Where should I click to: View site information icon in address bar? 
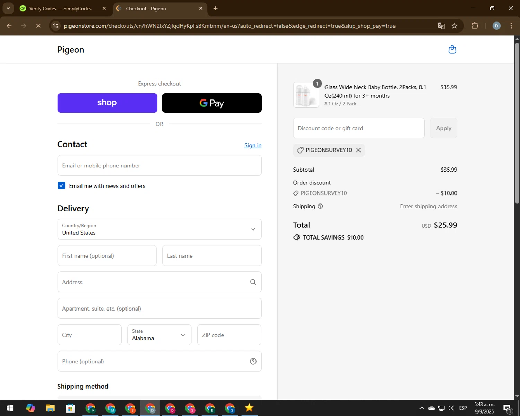[56, 26]
